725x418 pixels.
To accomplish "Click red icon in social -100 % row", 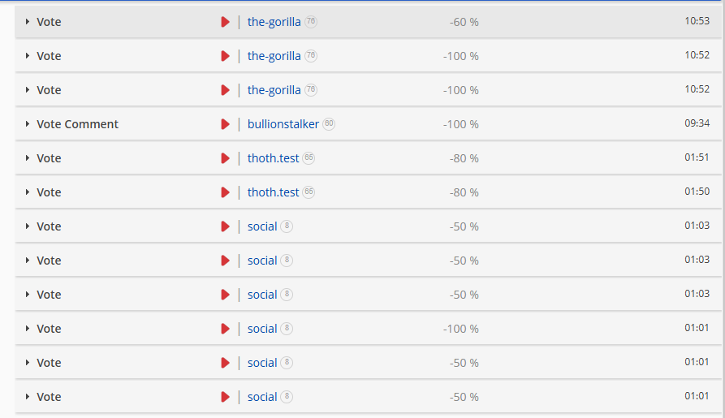I will pos(225,329).
